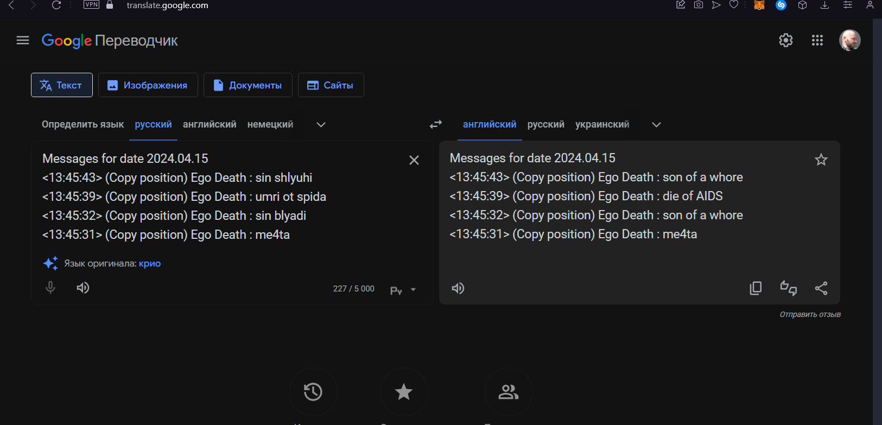882x425 pixels.
Task: Clear the source text with X
Action: coord(414,160)
